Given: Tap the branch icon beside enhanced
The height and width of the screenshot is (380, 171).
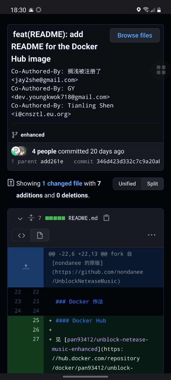Looking at the screenshot, I should (15, 135).
